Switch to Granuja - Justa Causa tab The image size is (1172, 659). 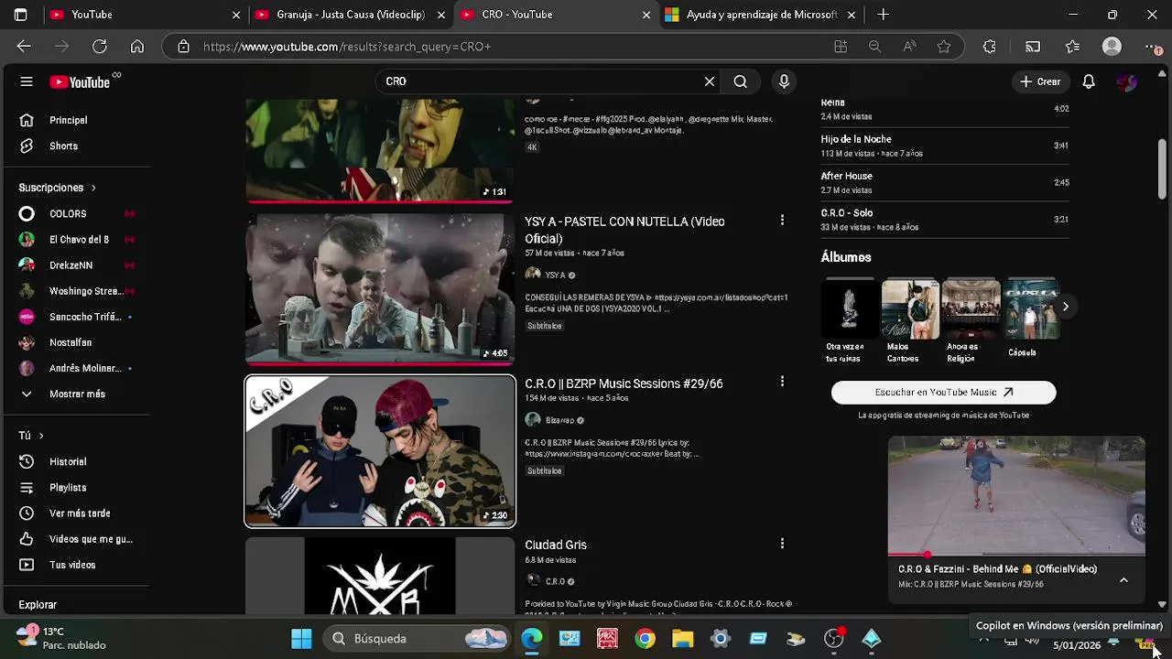click(x=350, y=15)
